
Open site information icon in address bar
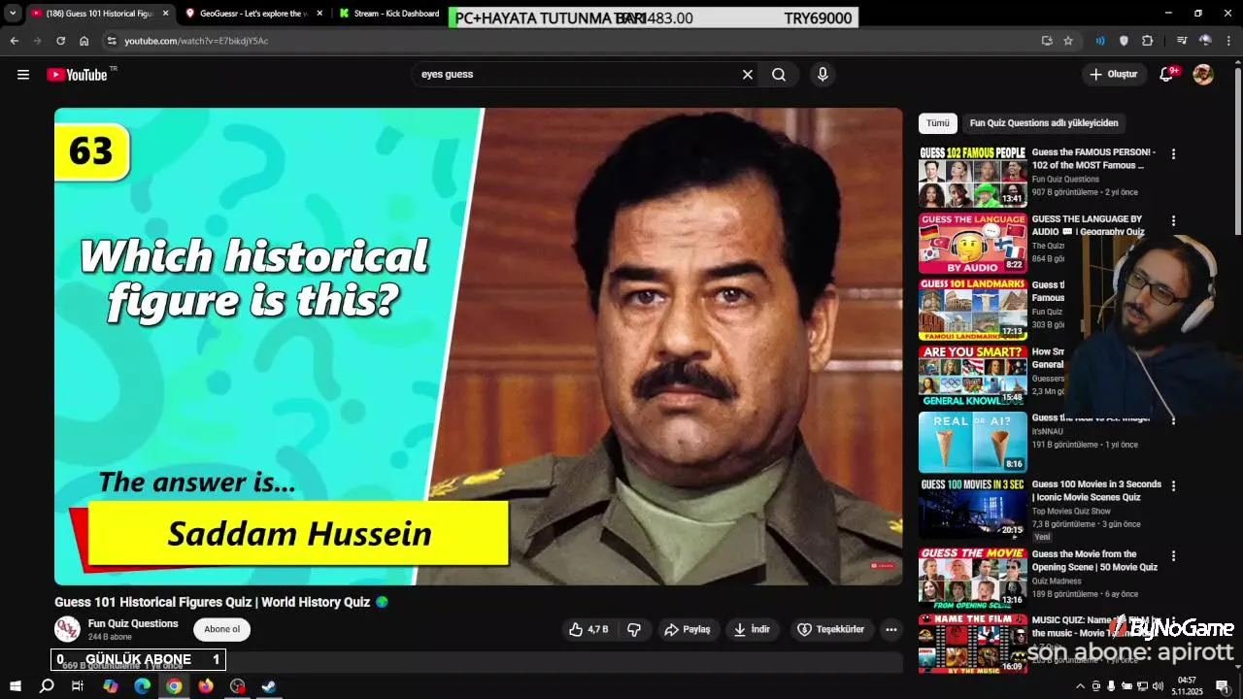click(112, 41)
